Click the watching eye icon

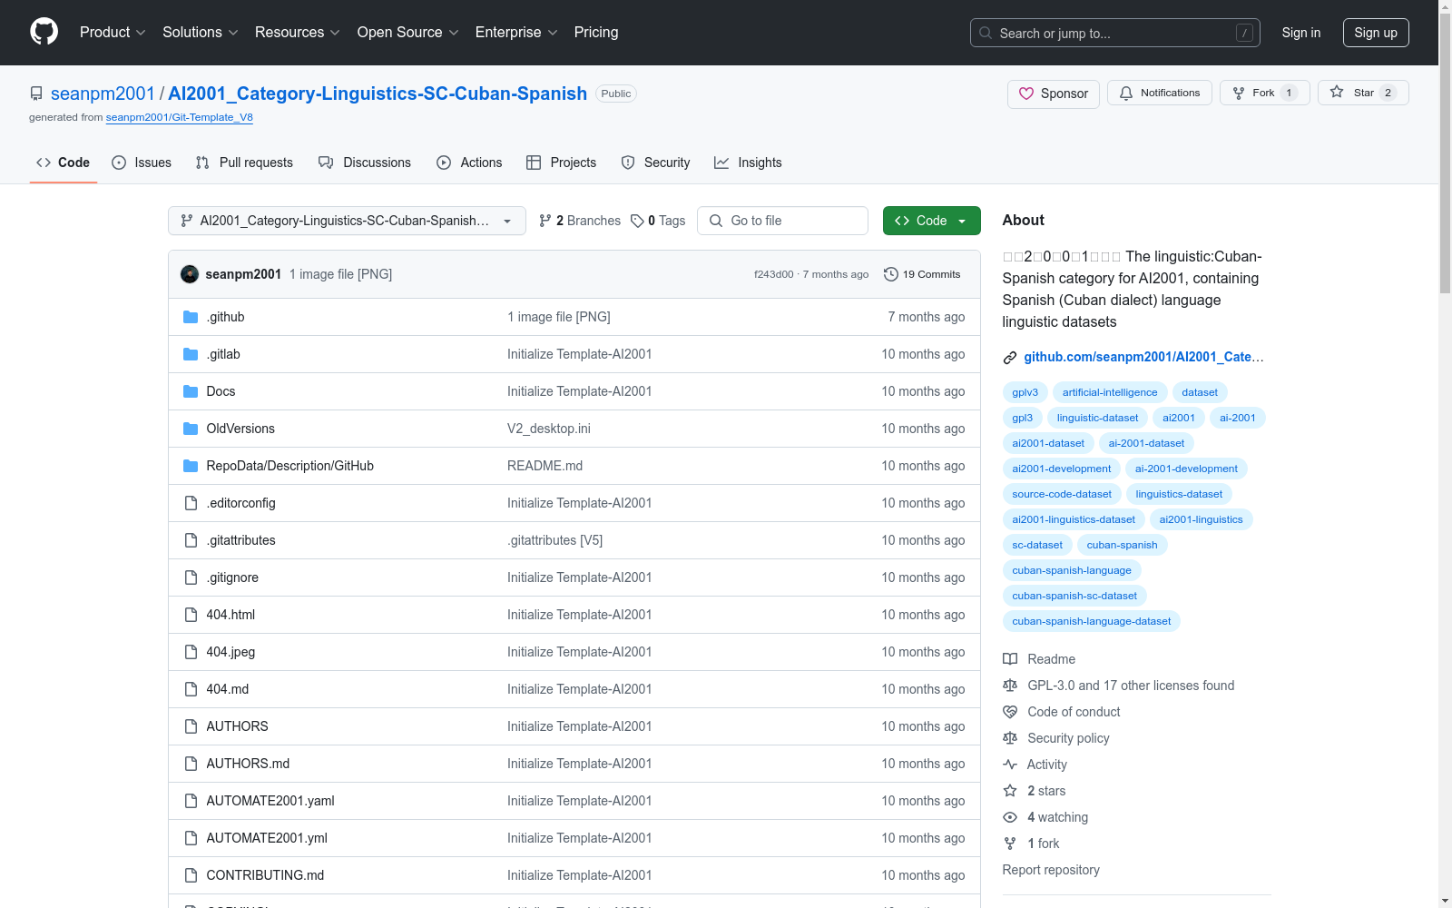pos(1010,817)
